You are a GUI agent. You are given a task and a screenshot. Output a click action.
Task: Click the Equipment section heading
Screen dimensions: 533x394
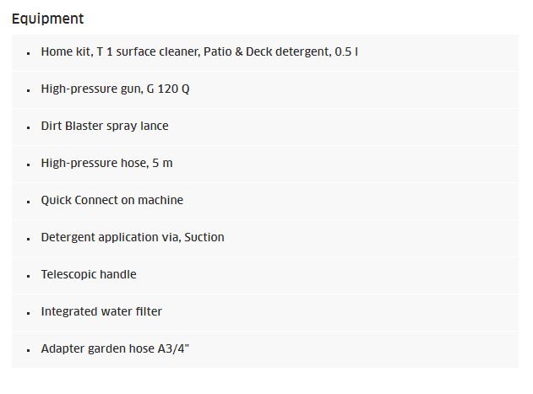47,19
